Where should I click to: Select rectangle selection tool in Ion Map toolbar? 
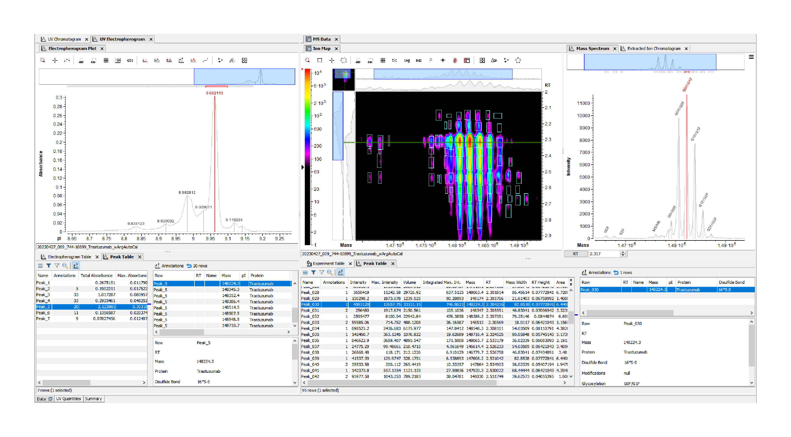point(320,60)
